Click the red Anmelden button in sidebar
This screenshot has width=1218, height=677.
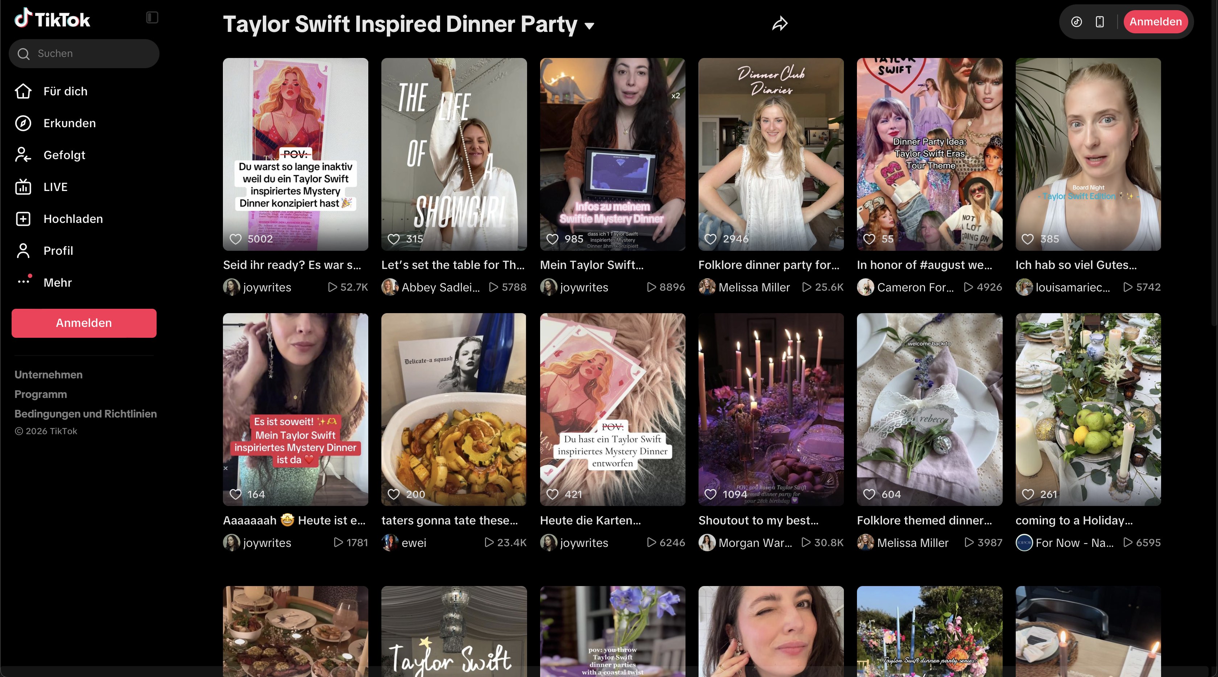point(84,323)
